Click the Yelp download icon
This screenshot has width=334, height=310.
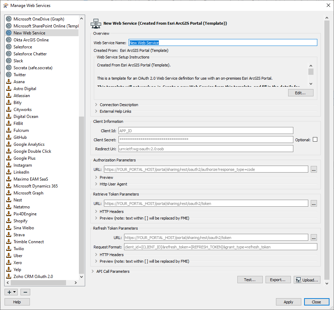point(9,269)
